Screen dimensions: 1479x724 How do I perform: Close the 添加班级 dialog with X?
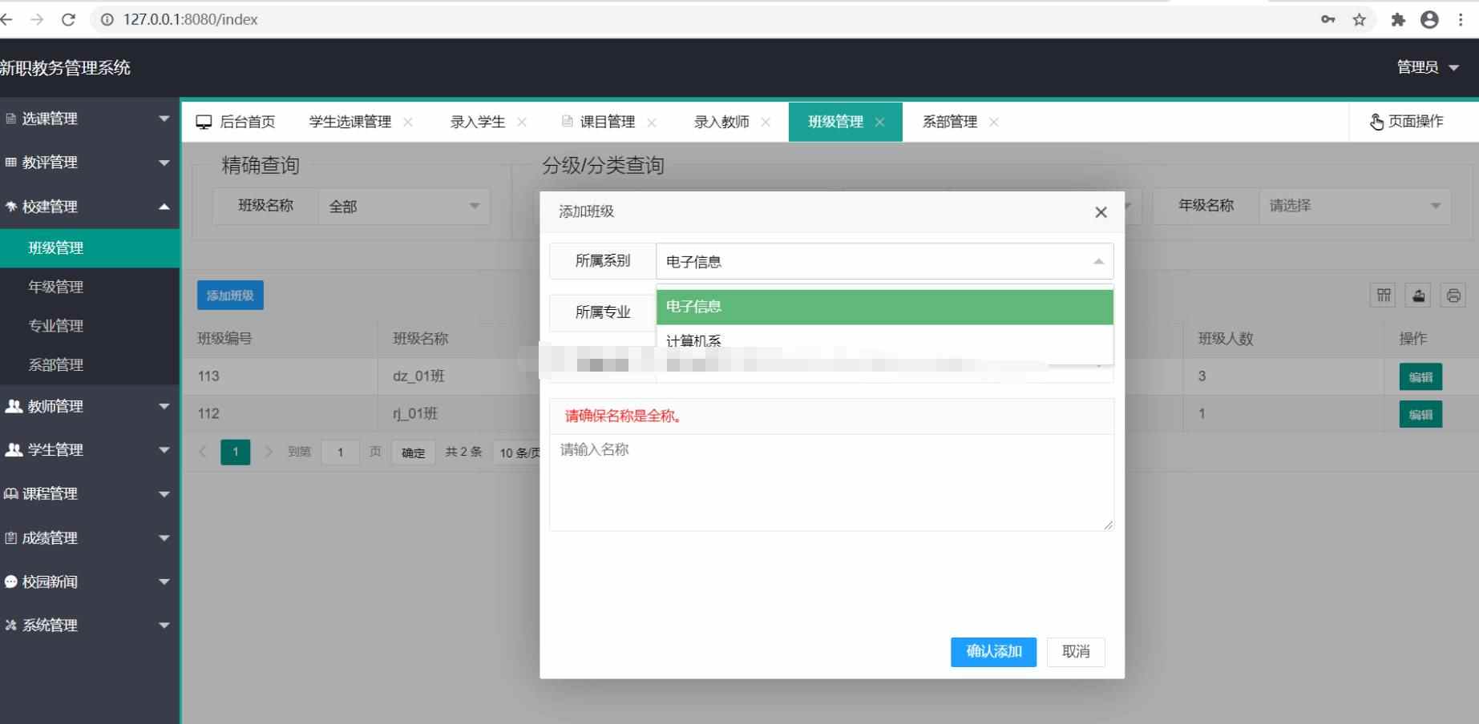pos(1101,212)
